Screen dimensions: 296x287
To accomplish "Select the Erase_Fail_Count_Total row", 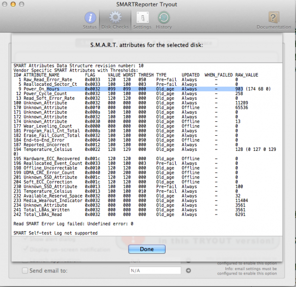I will point(125,135).
